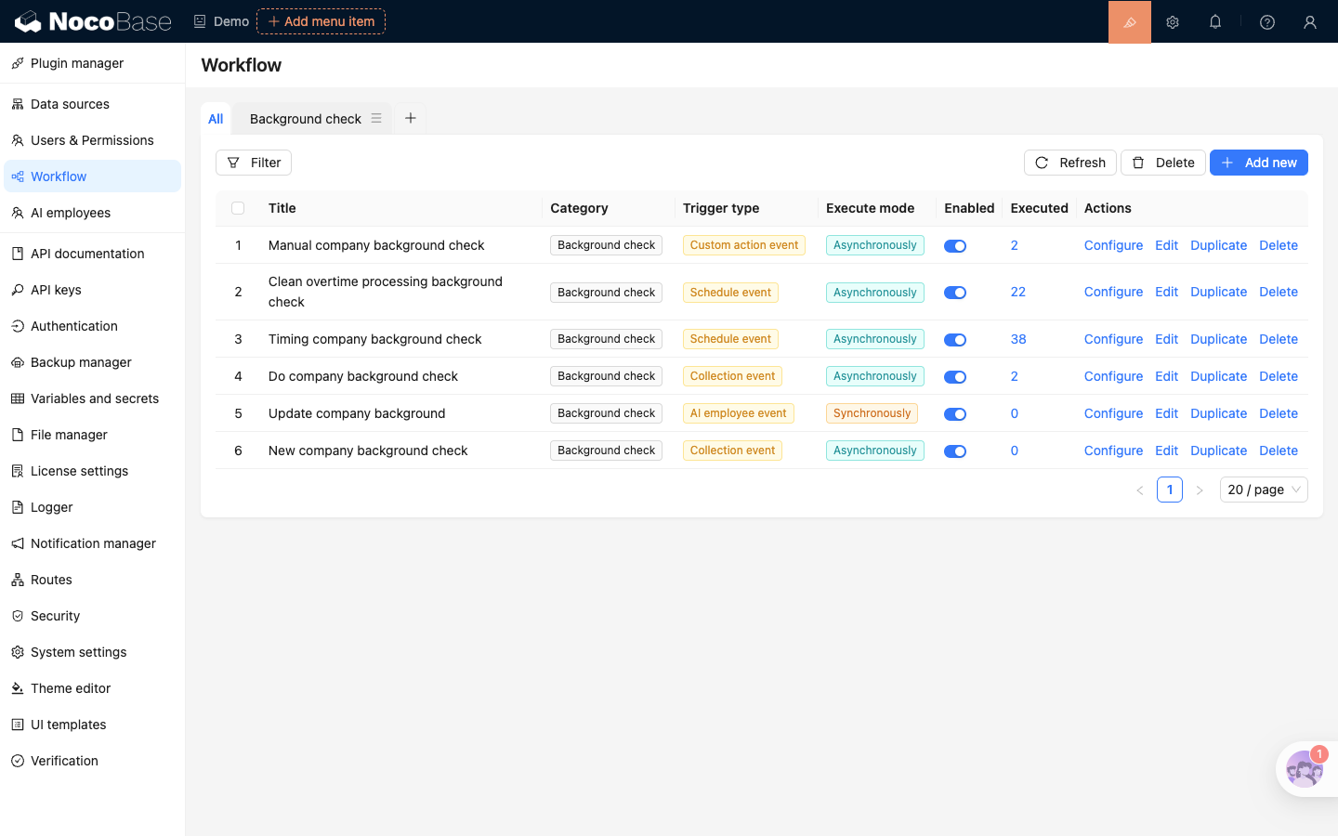Open System settings in sidebar
The height and width of the screenshot is (836, 1338).
tap(92, 652)
